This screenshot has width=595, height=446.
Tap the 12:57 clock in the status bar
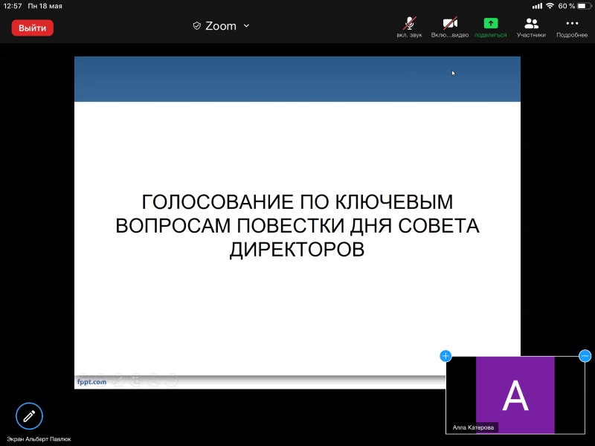click(x=13, y=6)
